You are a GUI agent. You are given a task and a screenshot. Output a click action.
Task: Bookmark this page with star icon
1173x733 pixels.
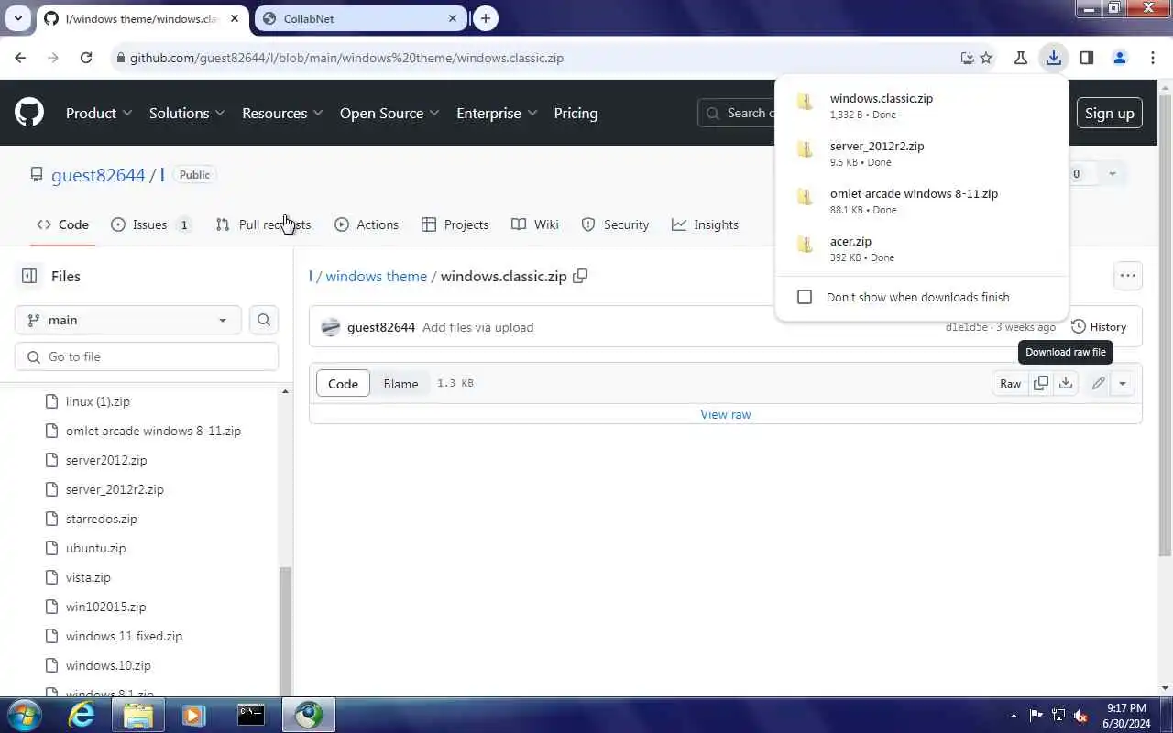(x=986, y=58)
